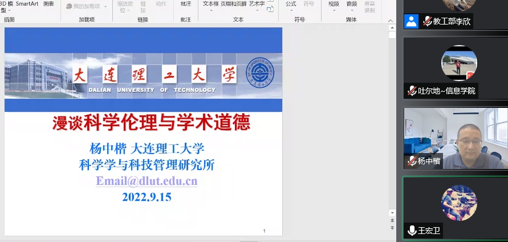Click 页眉和页脚 header and footer
This screenshot has height=242, width=508.
pos(234,4)
